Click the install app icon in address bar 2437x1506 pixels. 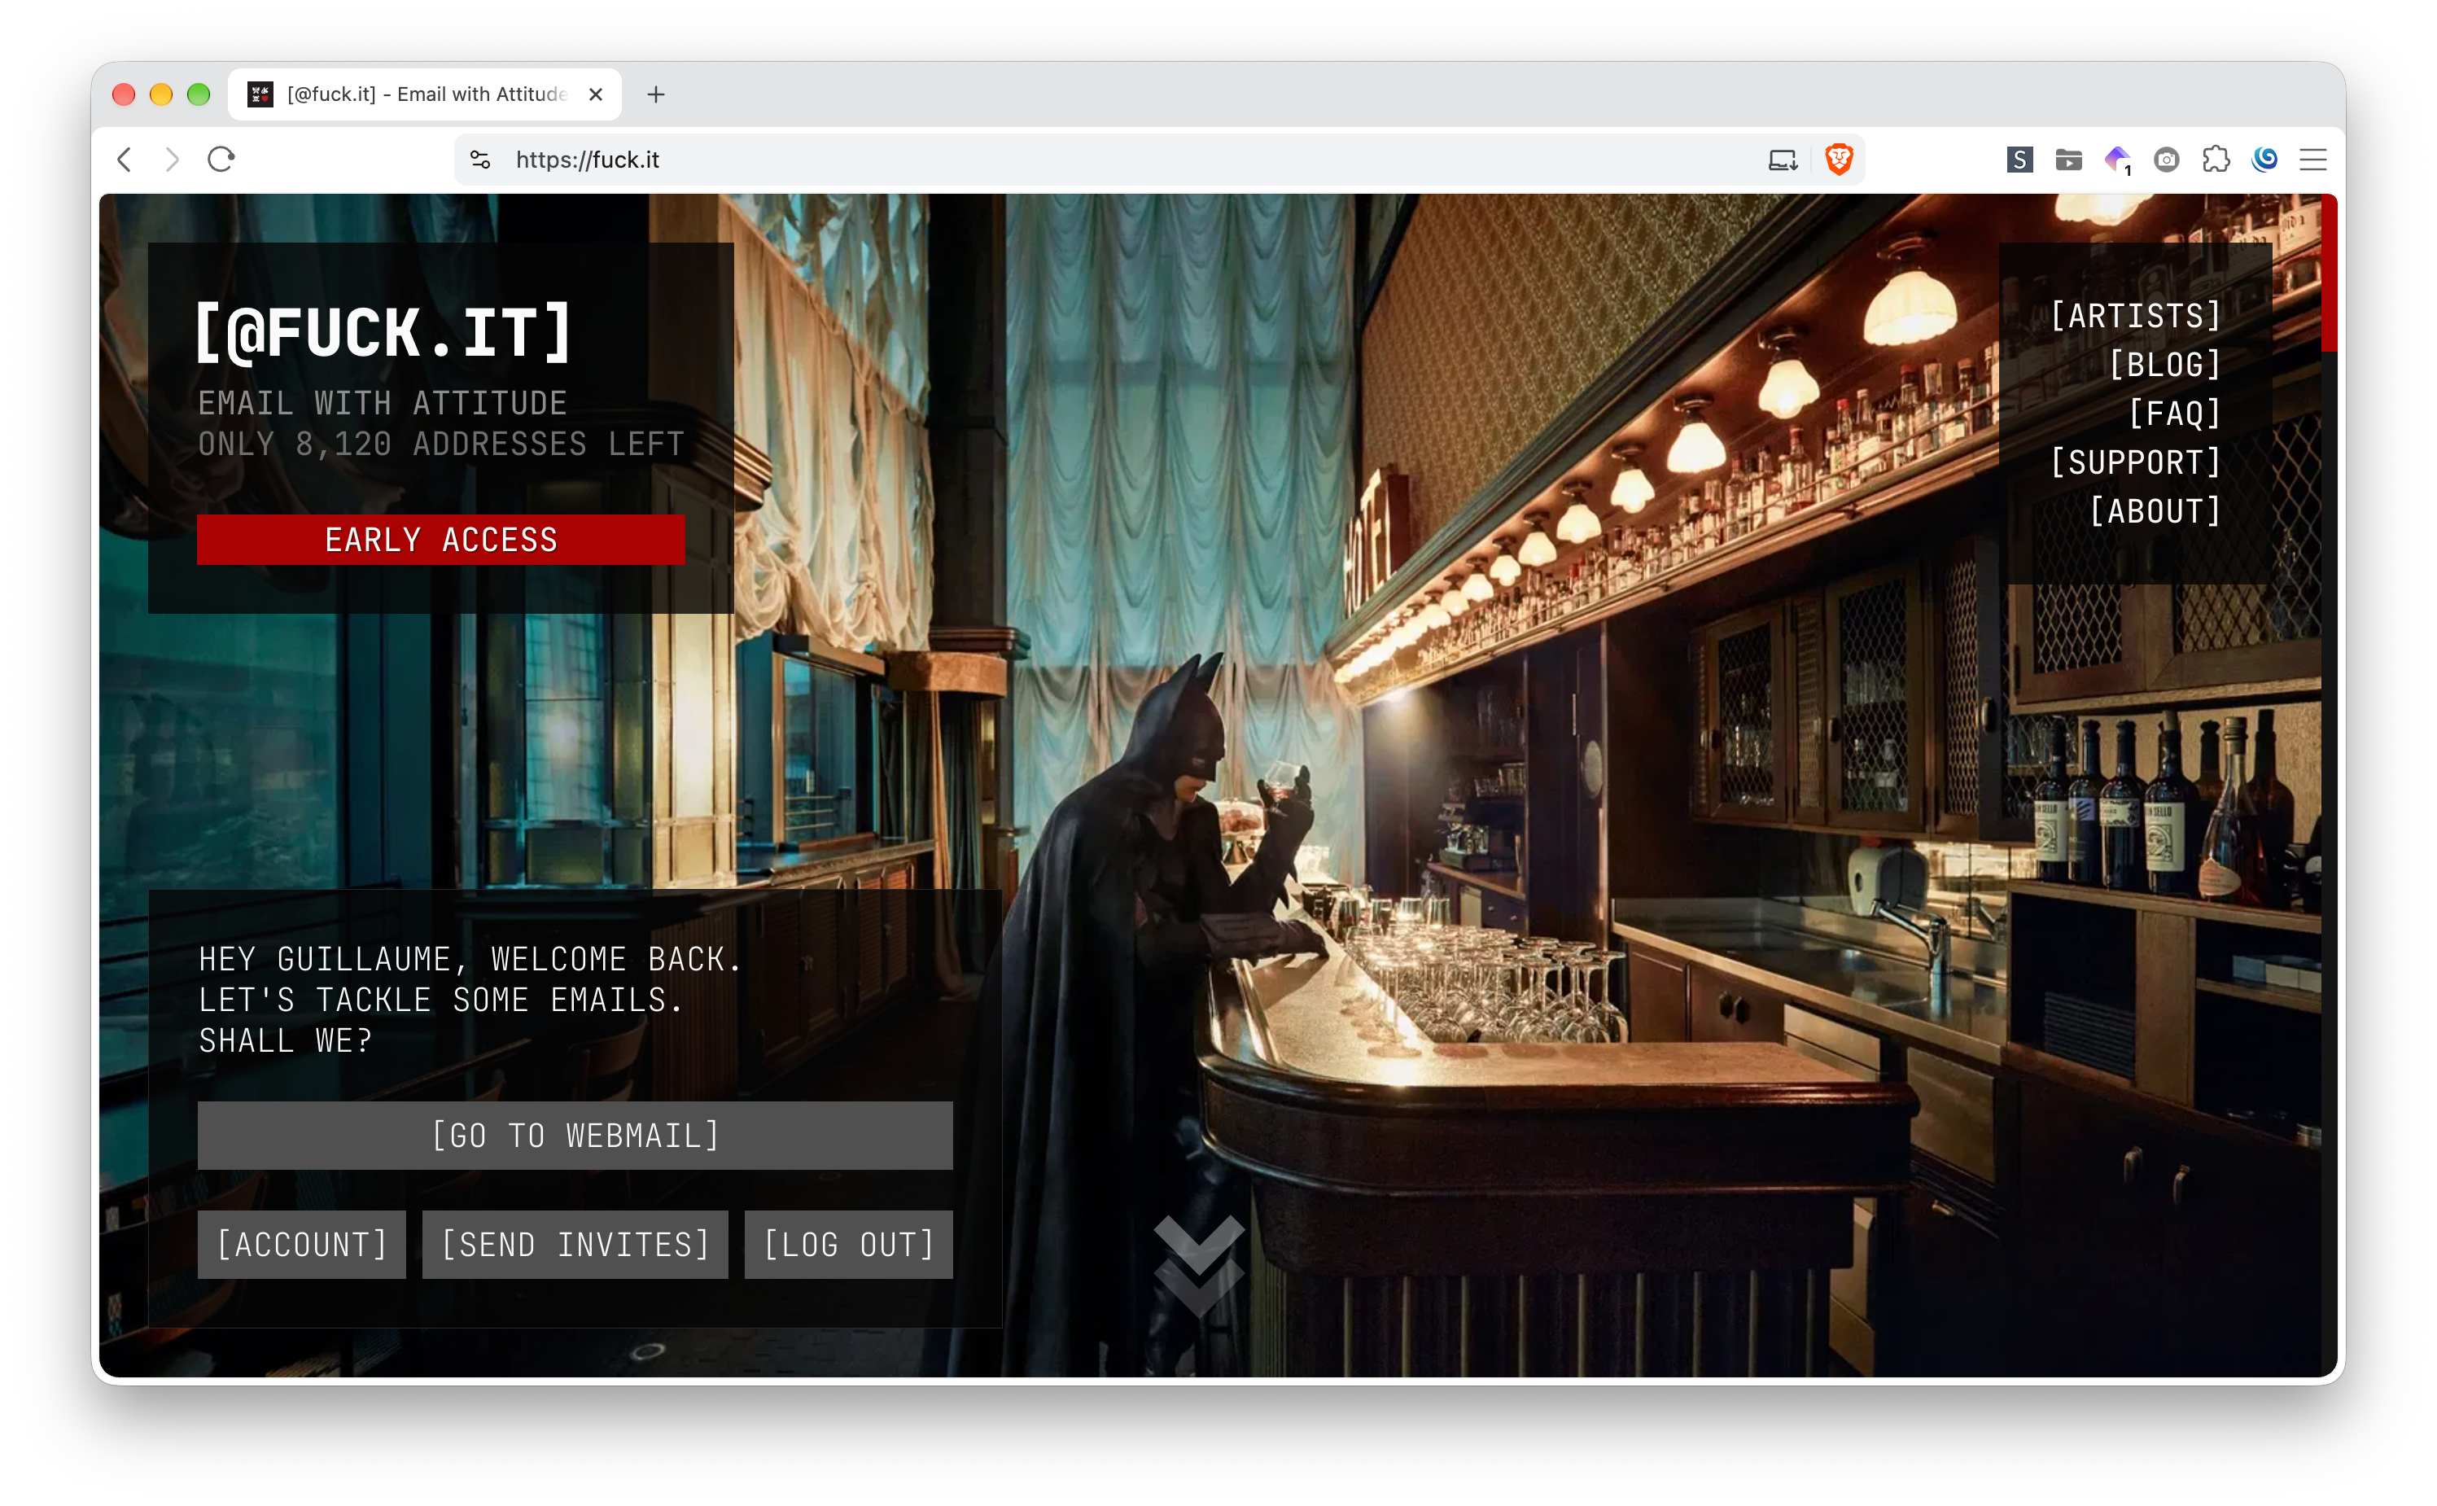click(1783, 160)
